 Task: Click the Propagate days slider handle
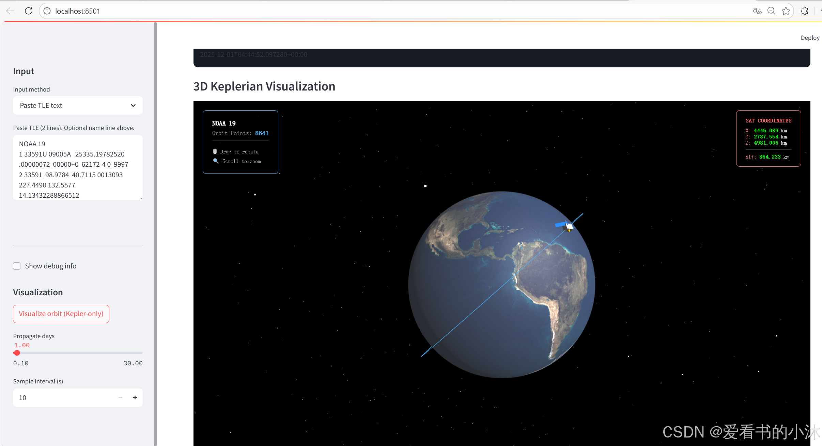17,353
